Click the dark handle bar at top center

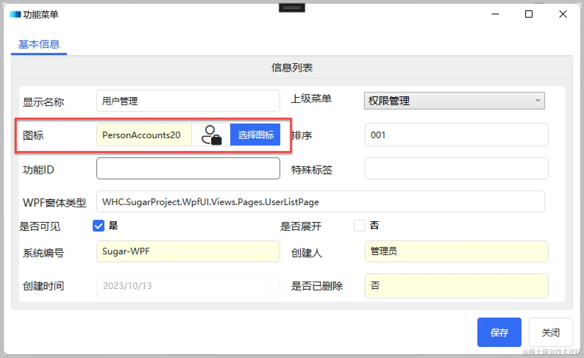point(292,7)
